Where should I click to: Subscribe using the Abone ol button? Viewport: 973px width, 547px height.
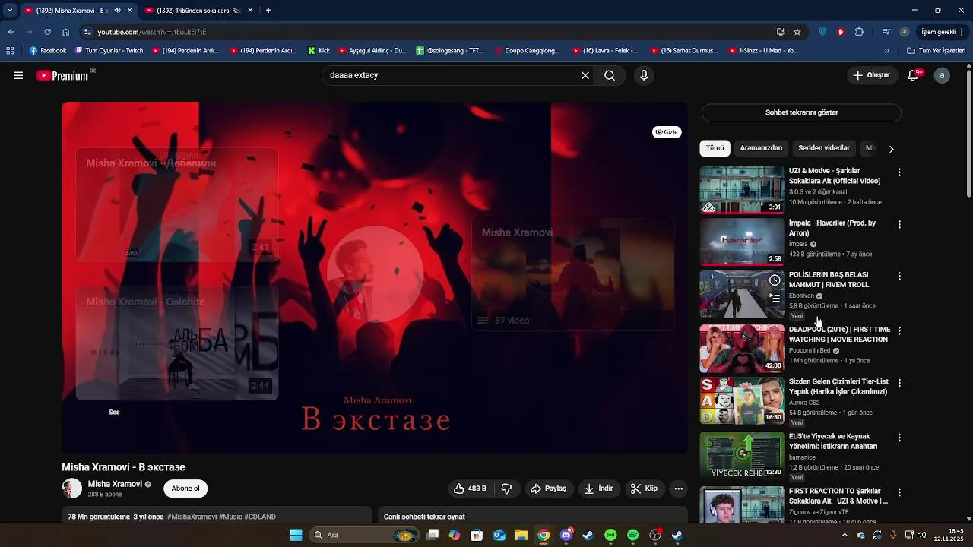185,489
